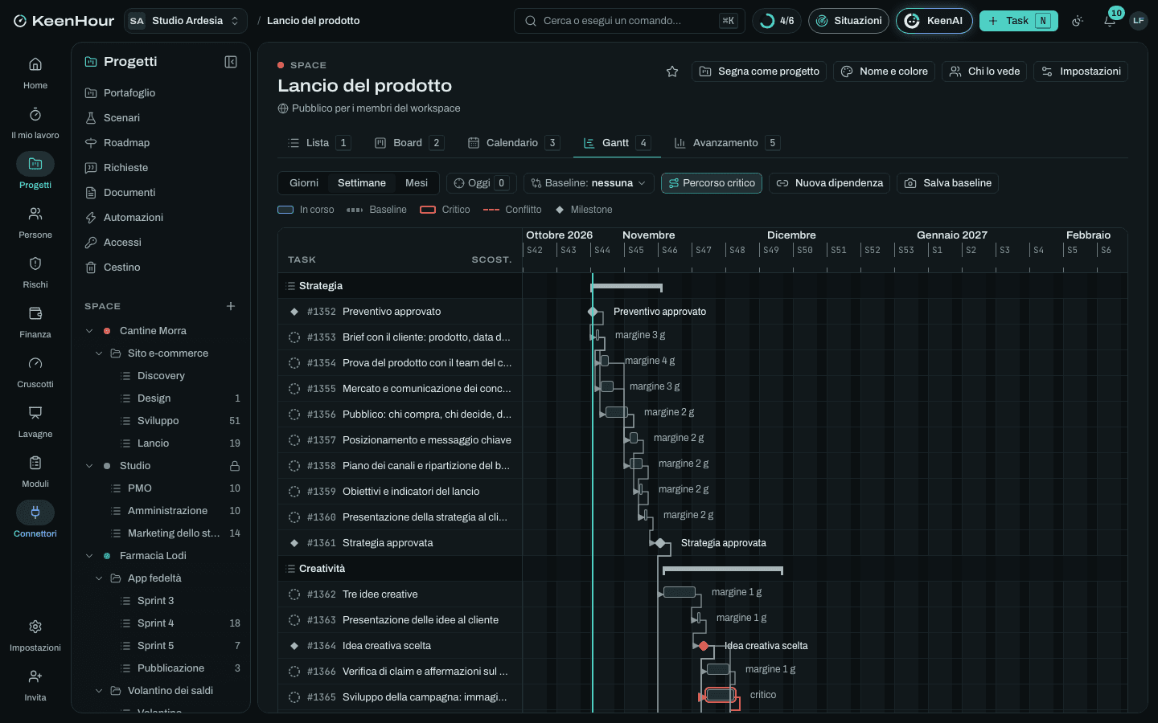Click Segna come progetto button
1158x723 pixels.
tap(759, 71)
